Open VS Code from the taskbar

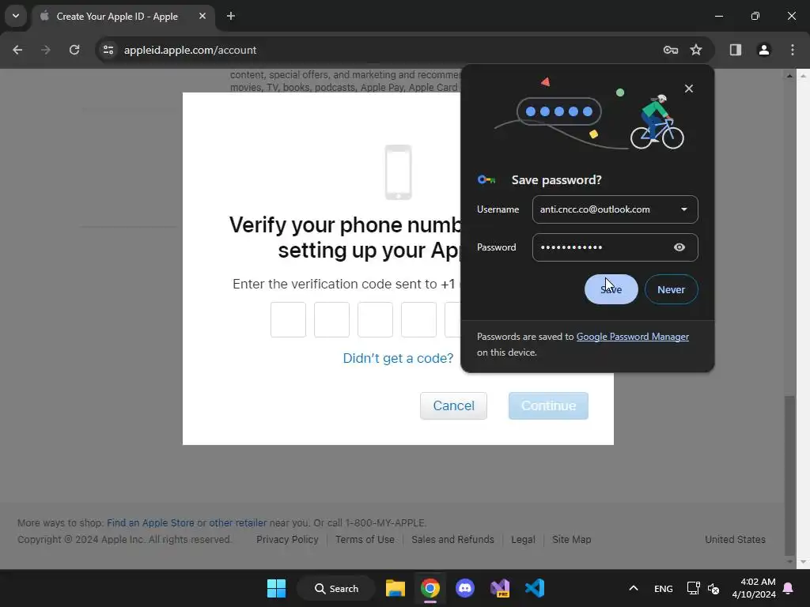tap(535, 588)
